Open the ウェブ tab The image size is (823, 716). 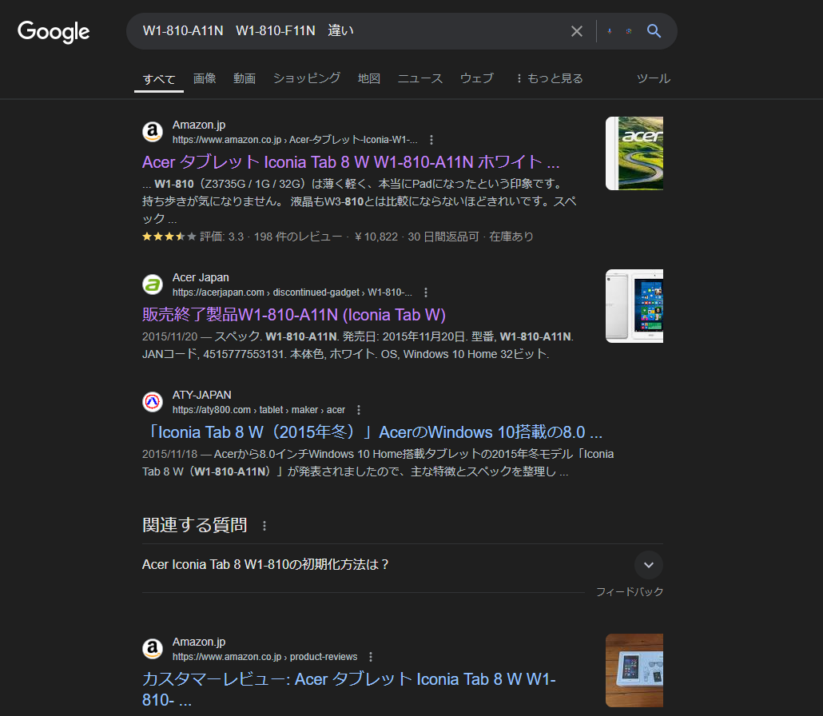tap(477, 78)
